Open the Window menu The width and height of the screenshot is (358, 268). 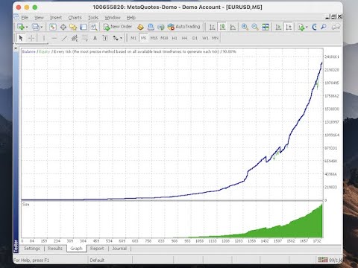(113, 18)
